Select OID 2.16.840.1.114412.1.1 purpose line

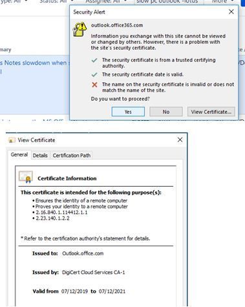coord(61,213)
